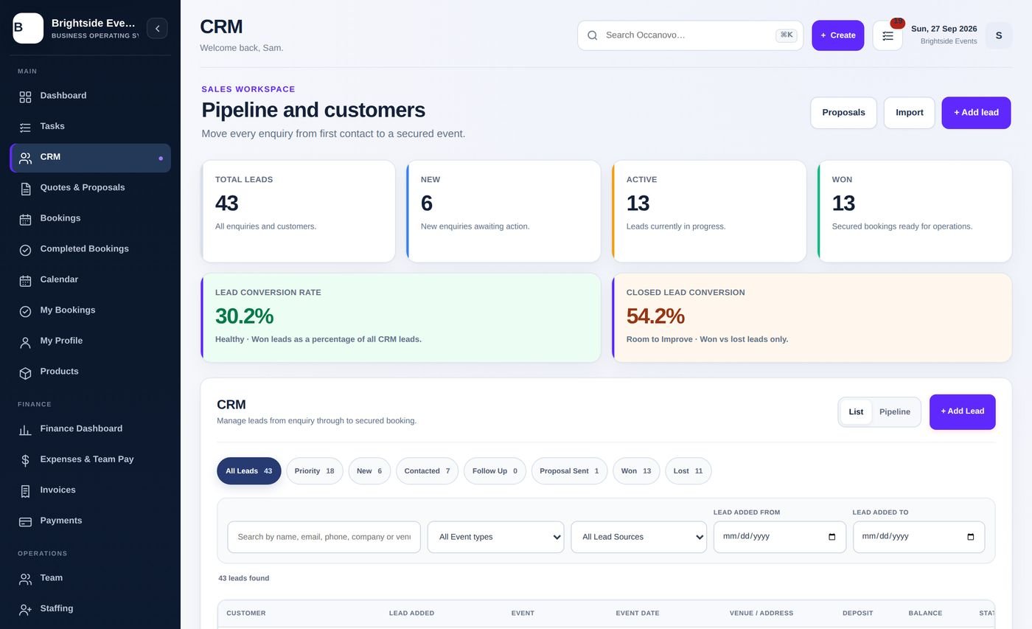Click the Calendar icon in sidebar
1032x629 pixels.
(25, 280)
